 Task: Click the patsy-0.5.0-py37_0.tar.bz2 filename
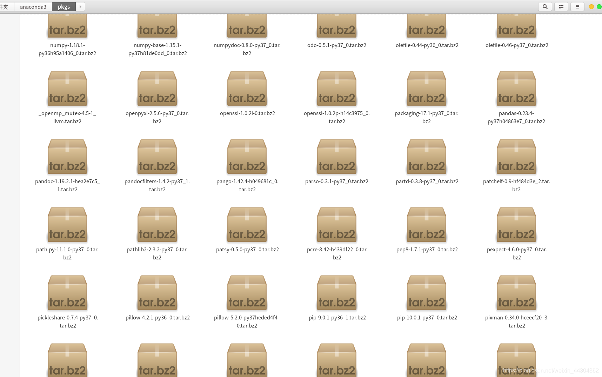coord(247,250)
